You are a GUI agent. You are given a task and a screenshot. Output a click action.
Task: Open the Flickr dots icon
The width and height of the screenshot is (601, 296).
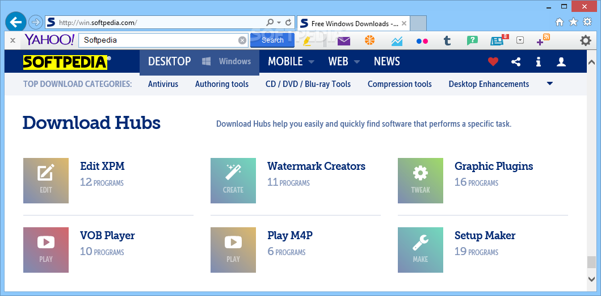(422, 41)
